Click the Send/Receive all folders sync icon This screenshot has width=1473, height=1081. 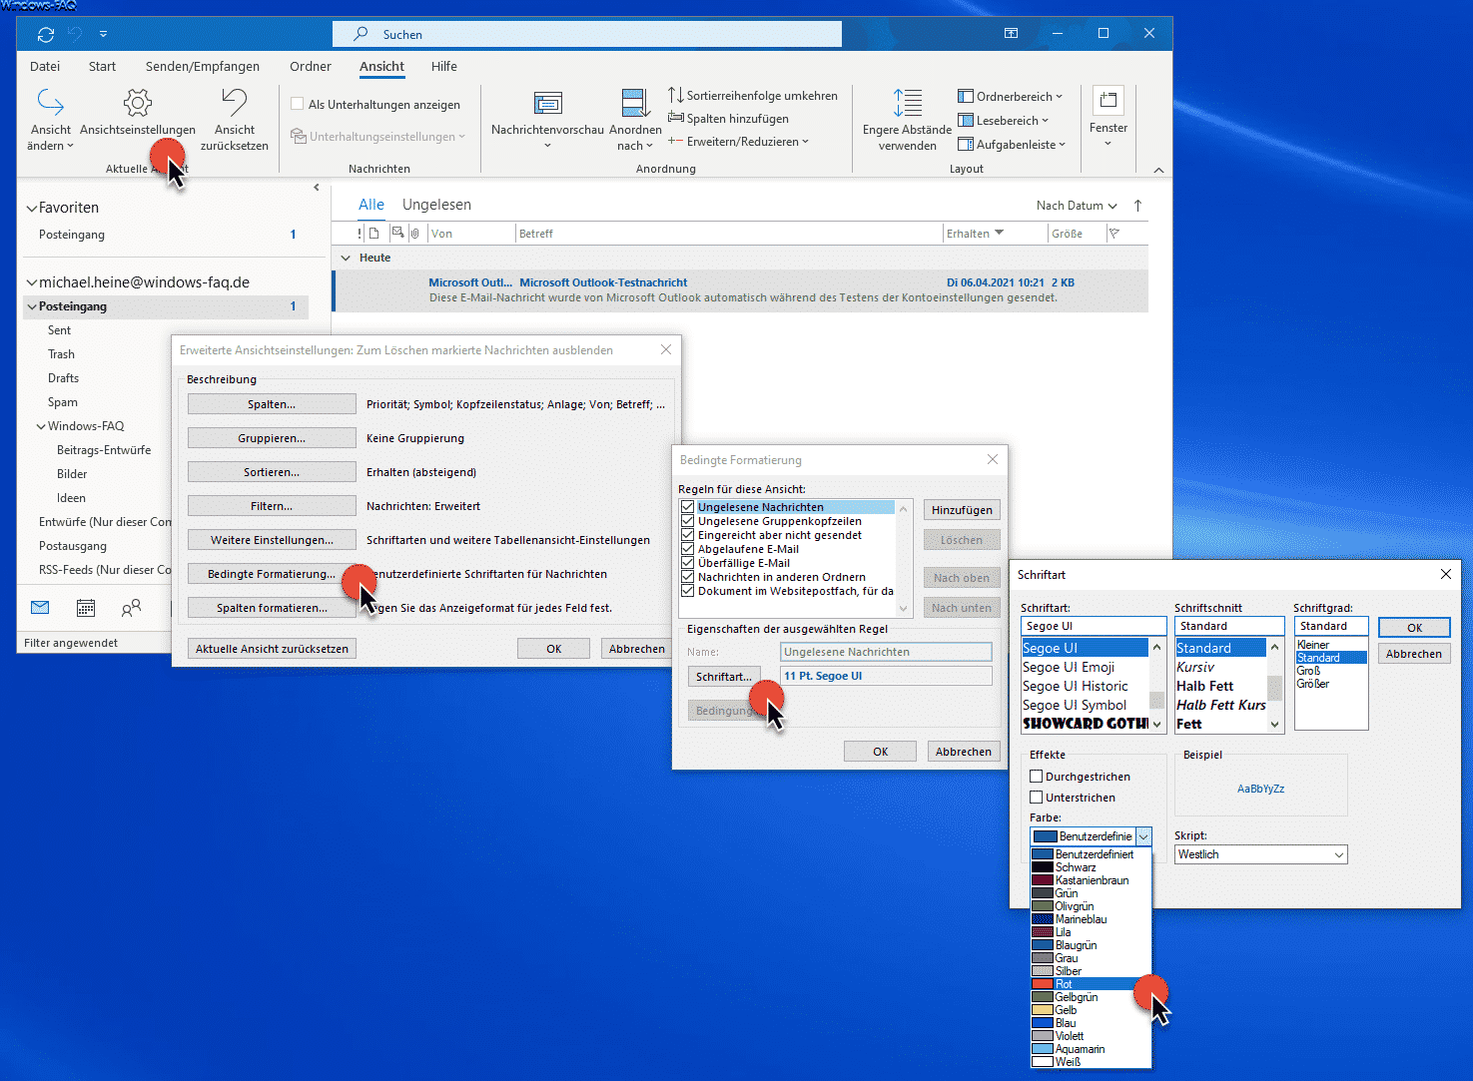click(x=45, y=34)
